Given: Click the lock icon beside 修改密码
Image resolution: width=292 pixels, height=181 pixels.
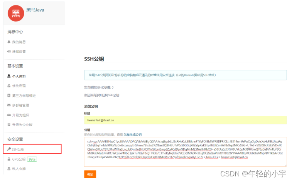Looking at the screenshot, I should (9, 85).
